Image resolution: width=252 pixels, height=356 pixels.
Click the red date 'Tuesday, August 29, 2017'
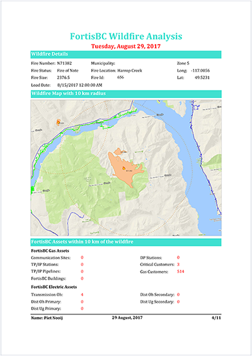tap(126, 47)
